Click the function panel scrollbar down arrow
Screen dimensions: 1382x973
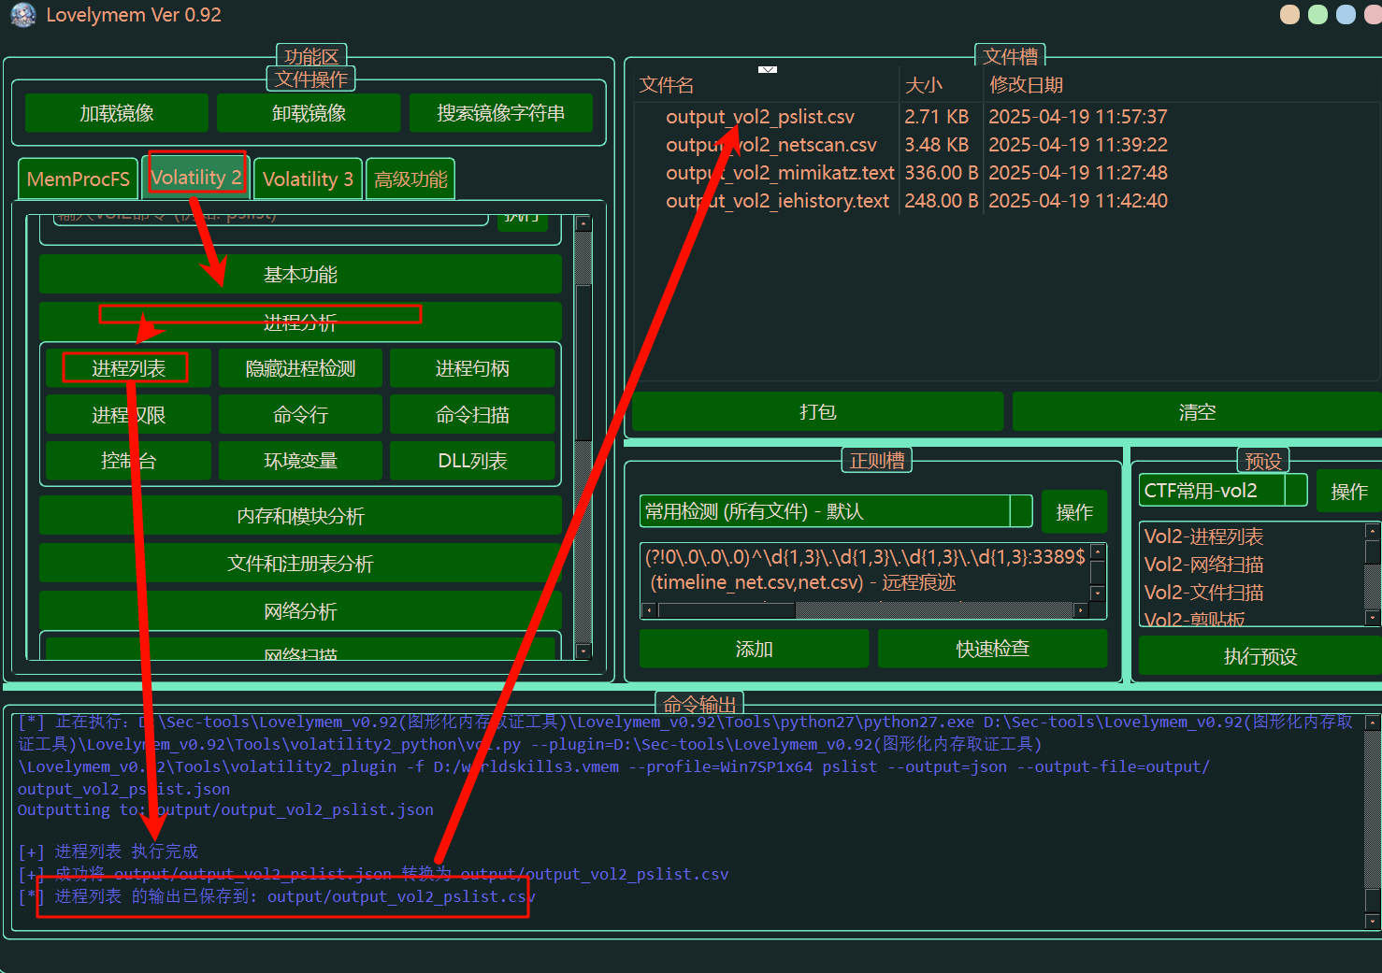tap(583, 651)
